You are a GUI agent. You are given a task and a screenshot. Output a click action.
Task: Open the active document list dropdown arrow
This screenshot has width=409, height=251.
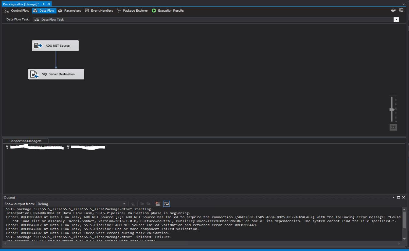pyautogui.click(x=404, y=4)
